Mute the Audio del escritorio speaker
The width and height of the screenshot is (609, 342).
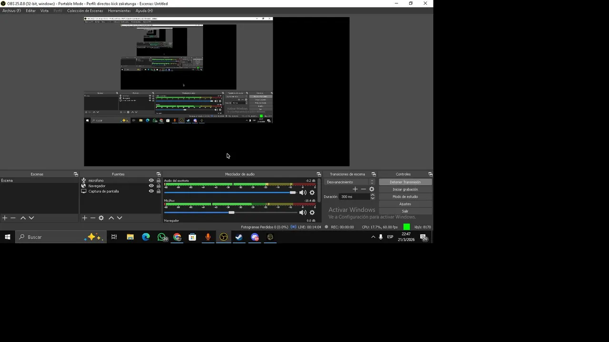point(303,192)
